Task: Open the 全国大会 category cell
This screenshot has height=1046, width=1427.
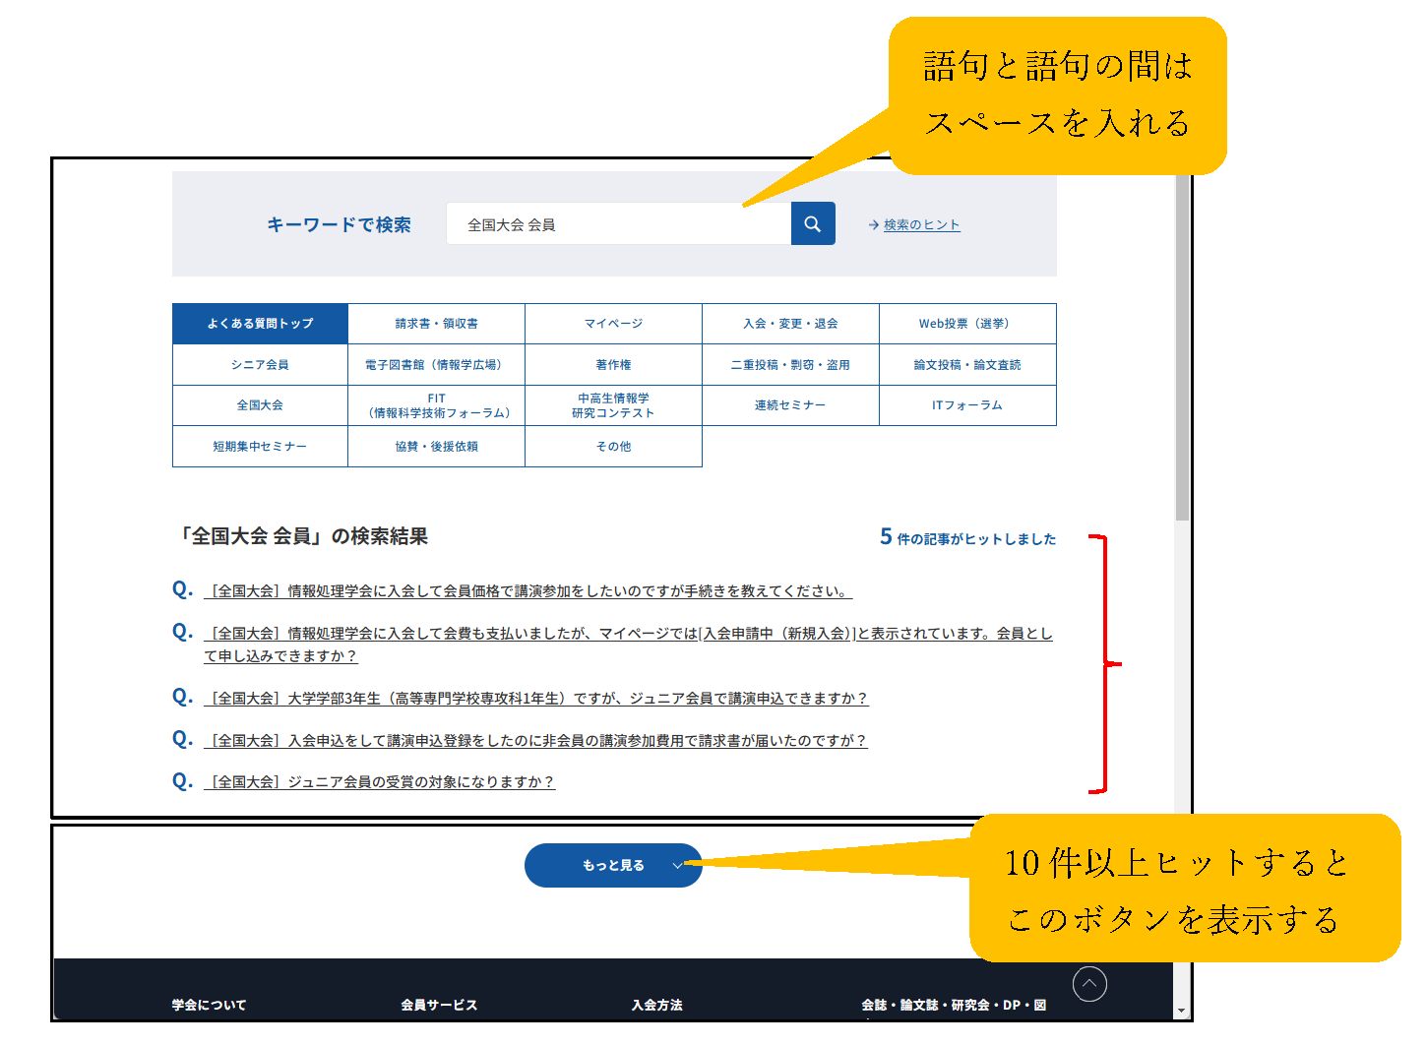Action: [260, 405]
